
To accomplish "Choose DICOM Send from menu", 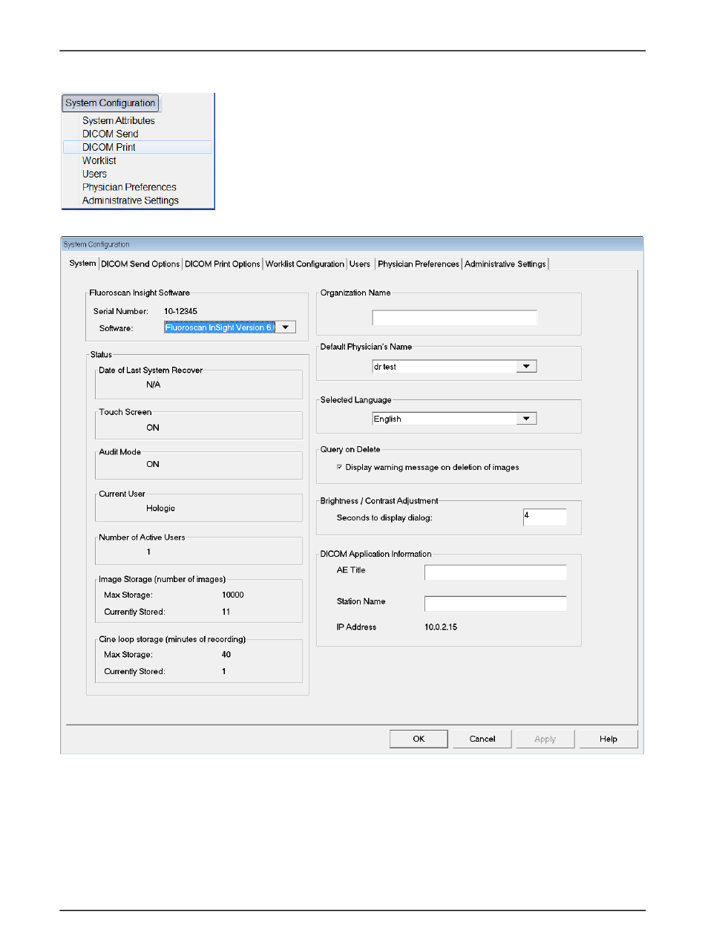I will pyautogui.click(x=110, y=134).
